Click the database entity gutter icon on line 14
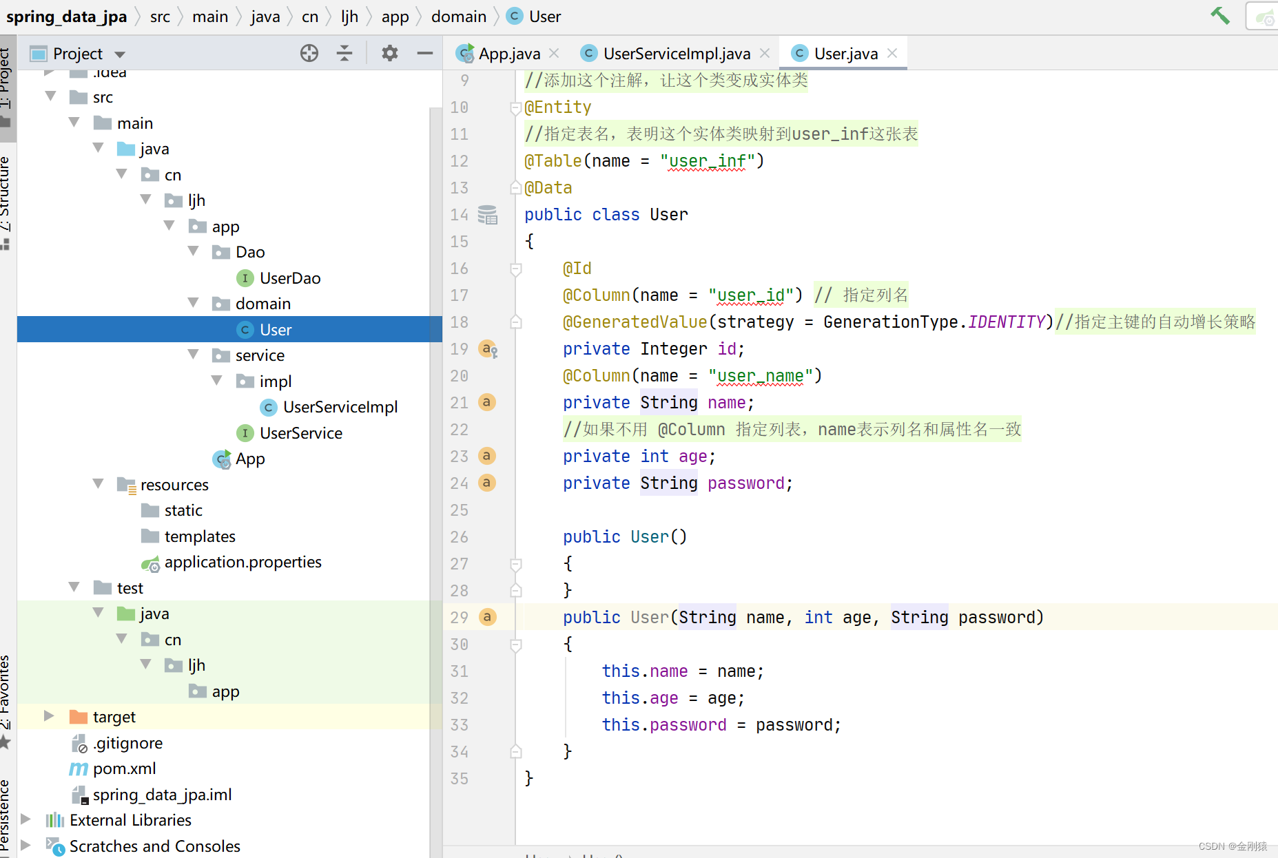Screen dimensions: 1278x858 point(488,215)
